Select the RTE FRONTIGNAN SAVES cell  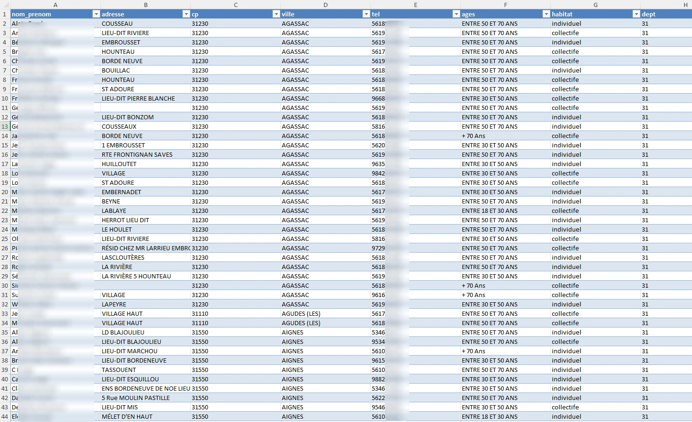137,154
